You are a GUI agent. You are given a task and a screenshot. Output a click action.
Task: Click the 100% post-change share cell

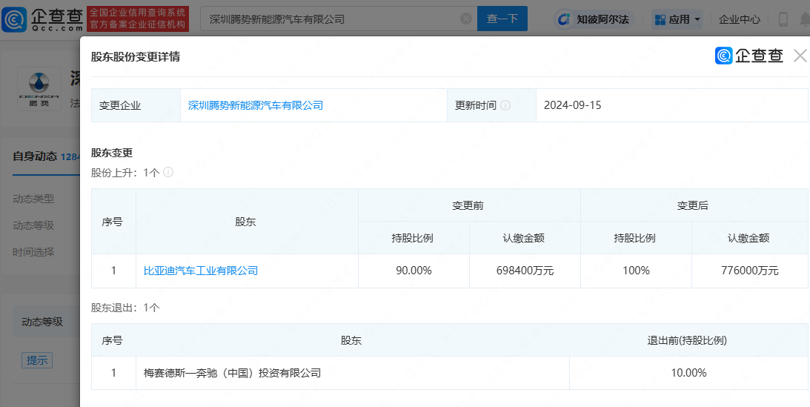636,271
